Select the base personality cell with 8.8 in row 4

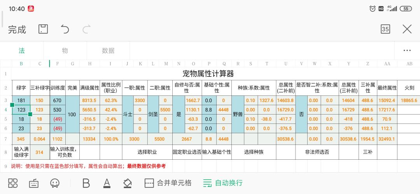(x=209, y=110)
